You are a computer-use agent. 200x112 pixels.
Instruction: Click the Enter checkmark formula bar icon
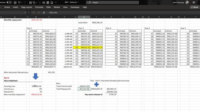(39, 12)
